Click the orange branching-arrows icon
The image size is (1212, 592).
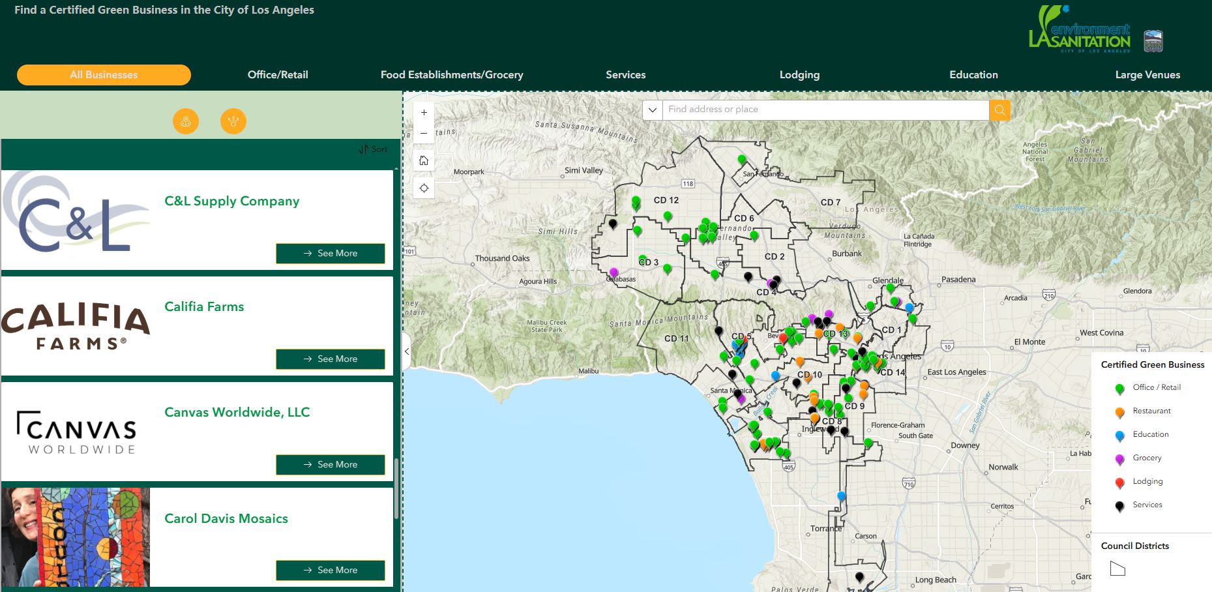[233, 121]
